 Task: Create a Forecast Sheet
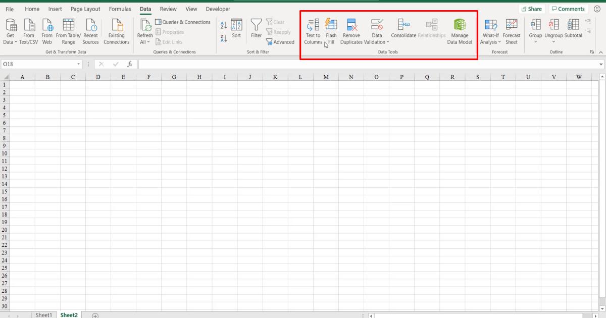coord(512,31)
